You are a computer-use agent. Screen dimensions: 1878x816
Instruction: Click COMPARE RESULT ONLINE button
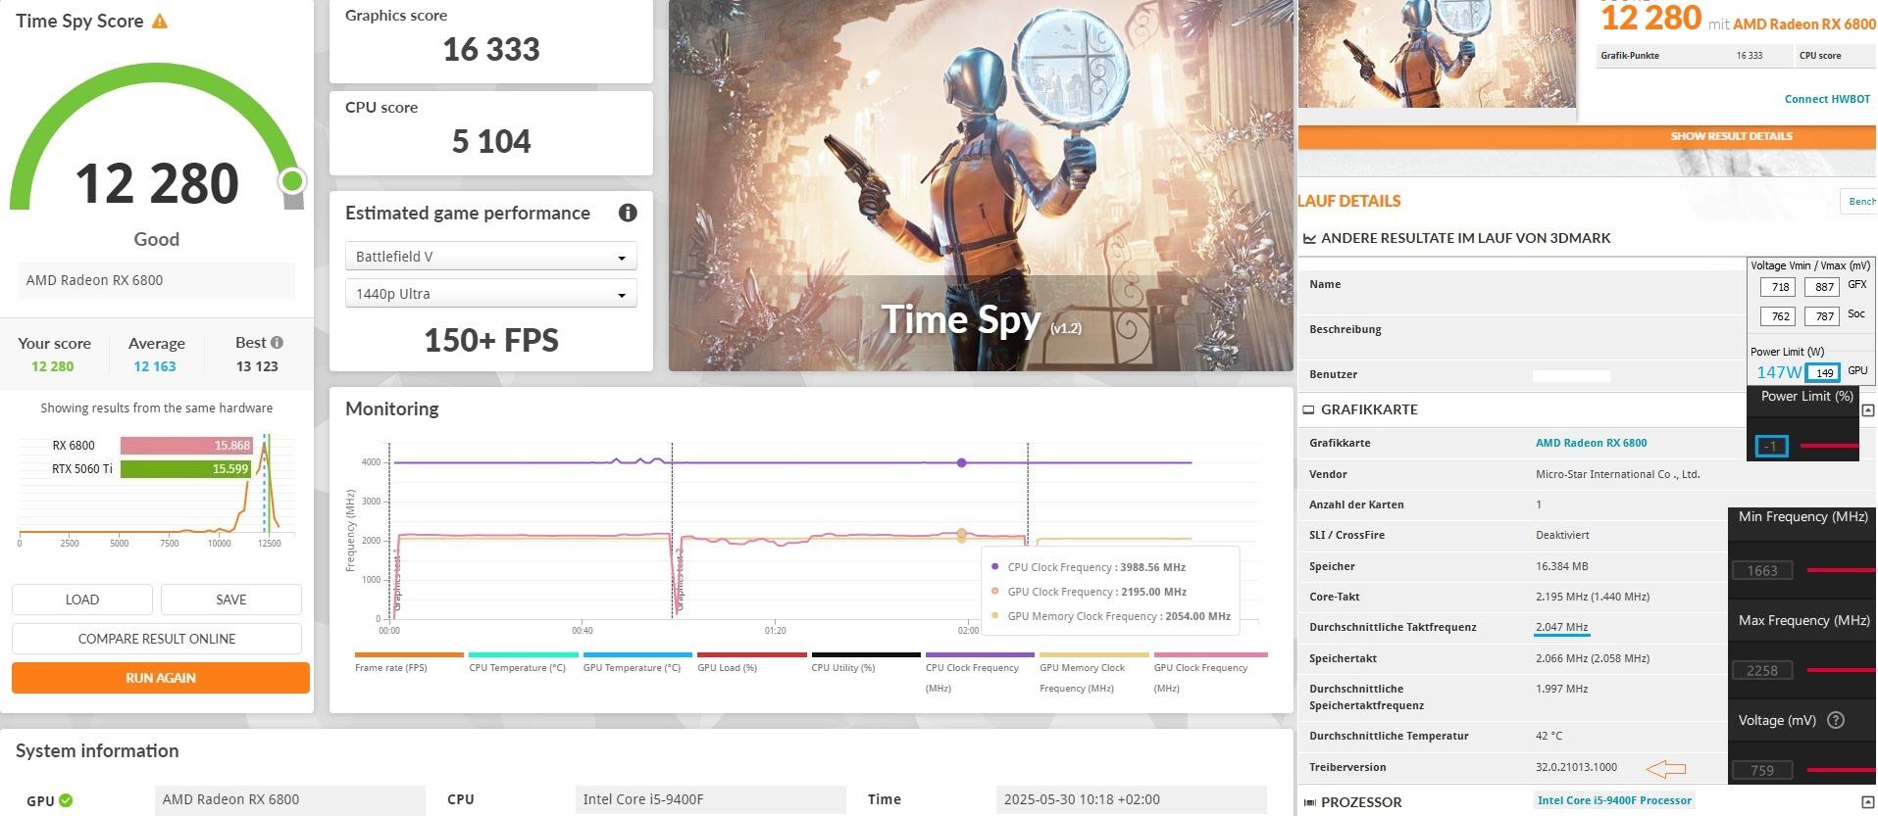click(x=157, y=639)
